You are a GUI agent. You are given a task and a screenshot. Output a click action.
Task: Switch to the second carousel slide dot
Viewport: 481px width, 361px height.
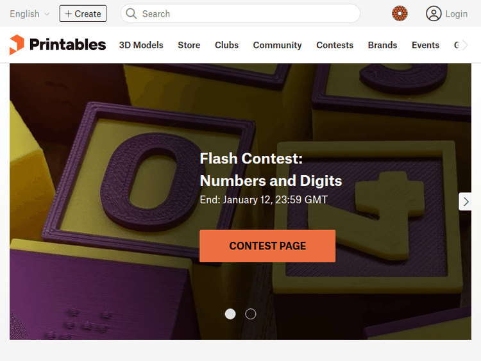[x=251, y=314]
